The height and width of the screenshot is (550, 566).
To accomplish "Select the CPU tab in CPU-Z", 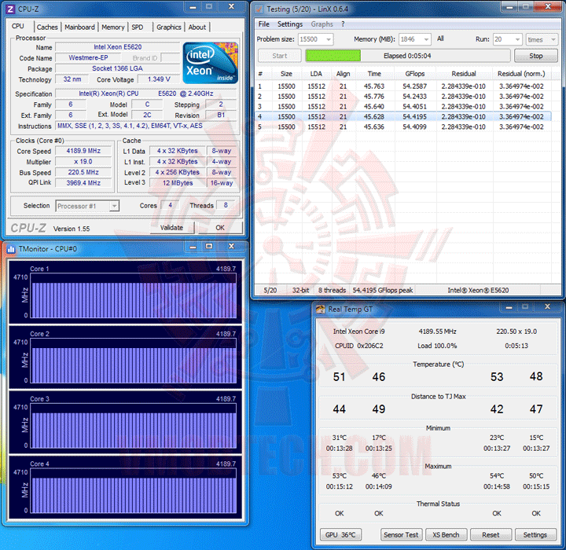I will click(18, 26).
